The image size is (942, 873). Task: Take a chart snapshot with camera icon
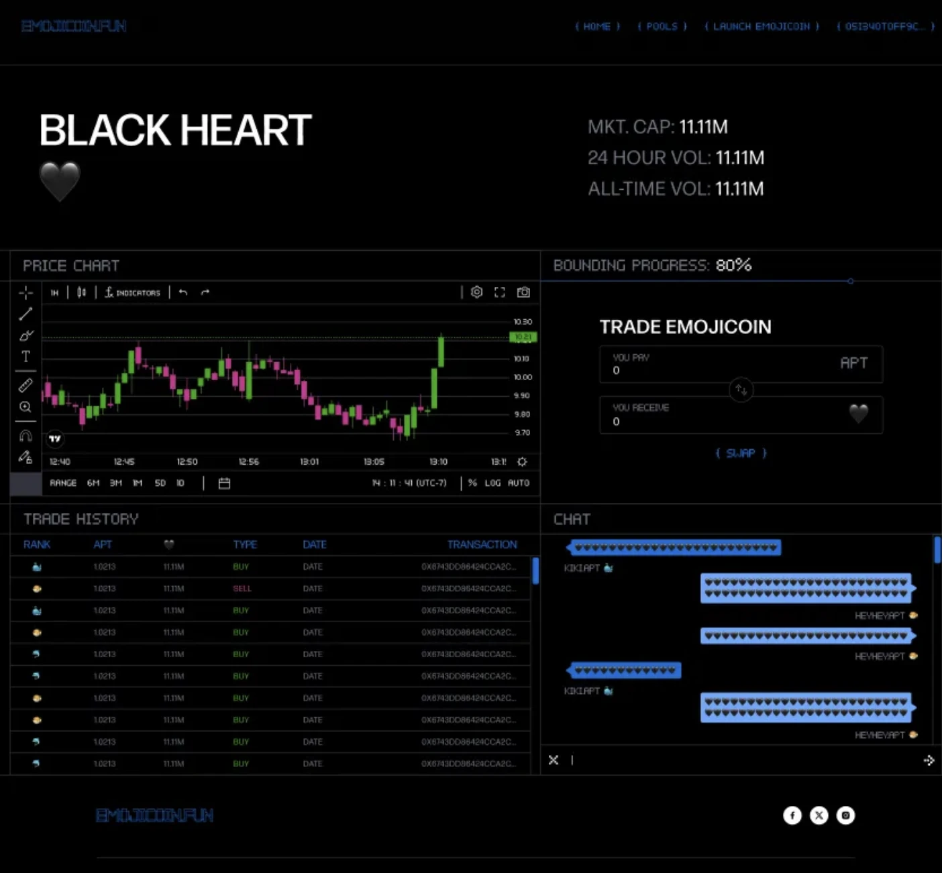pyautogui.click(x=523, y=292)
